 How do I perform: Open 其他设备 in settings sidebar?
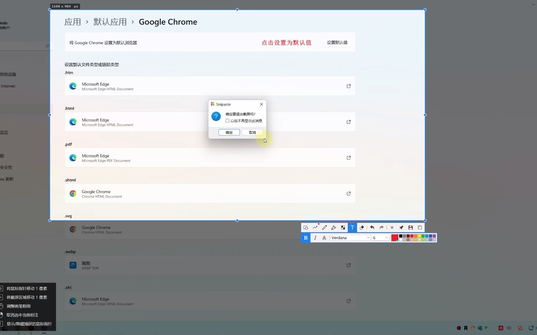pos(8,74)
